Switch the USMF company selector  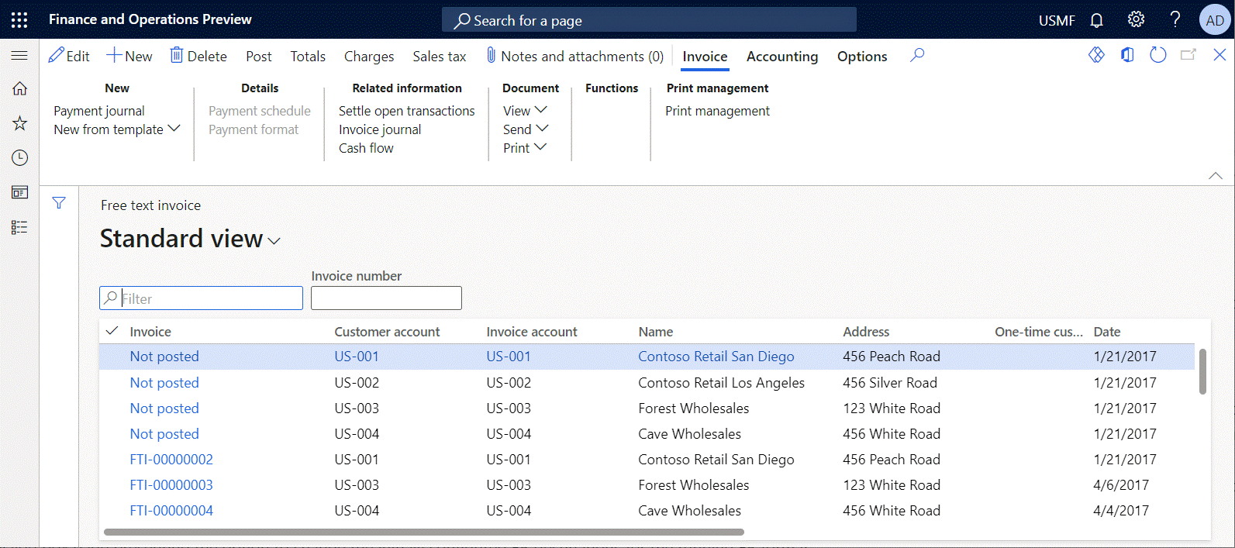tap(1057, 21)
